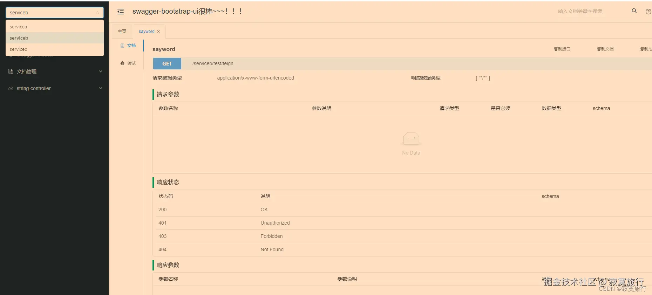Click the sayword heading
The image size is (652, 295).
(x=164, y=49)
